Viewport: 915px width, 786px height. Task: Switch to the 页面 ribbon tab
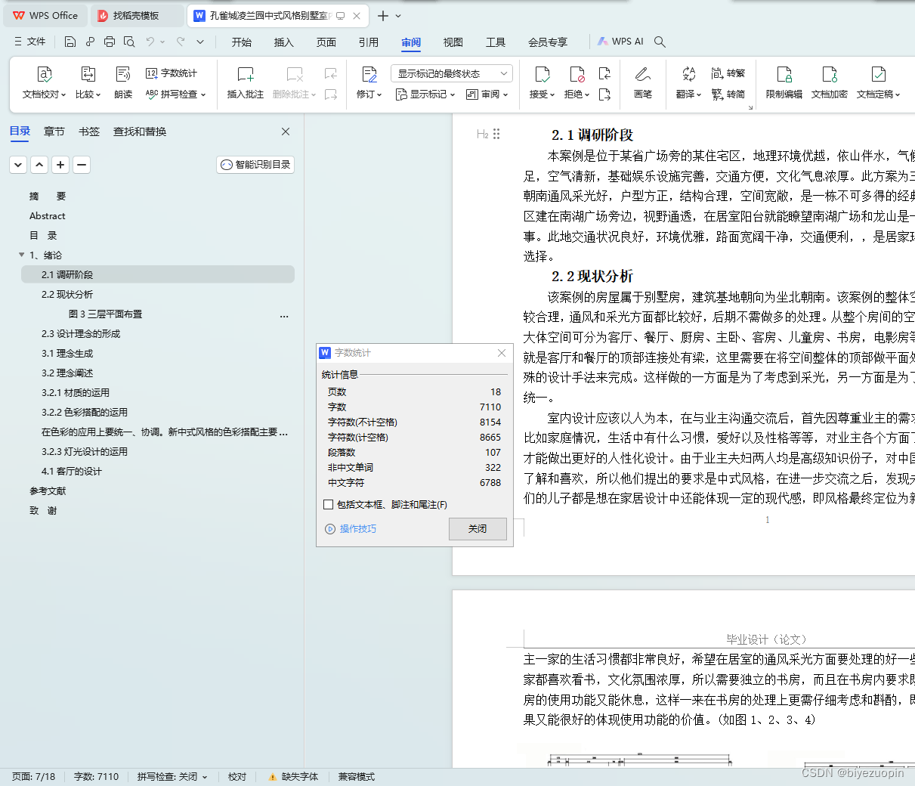pos(326,42)
